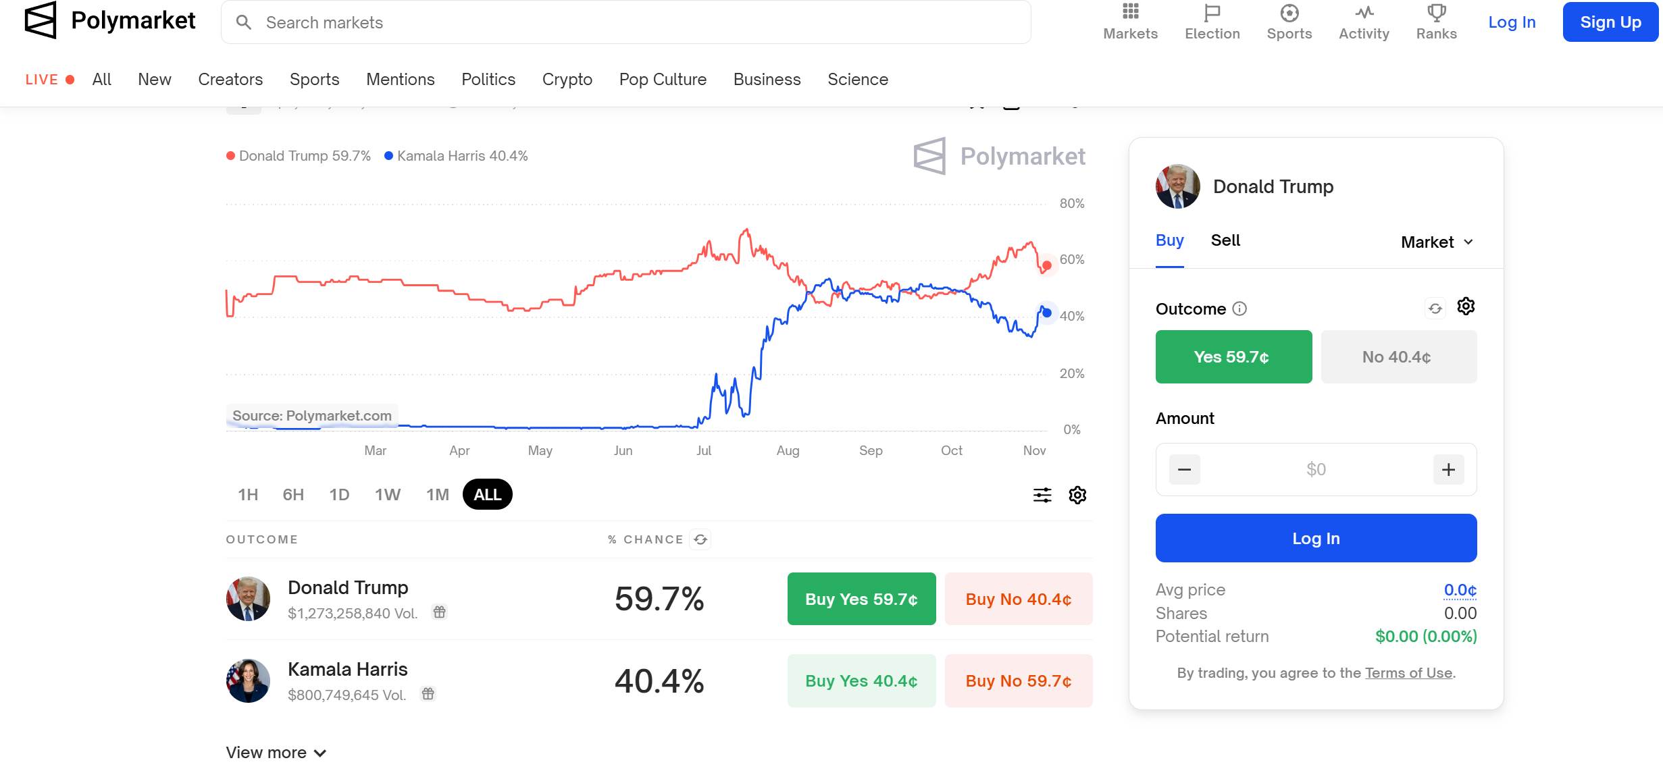
Task: Select the 1W chart time range
Action: pos(388,495)
